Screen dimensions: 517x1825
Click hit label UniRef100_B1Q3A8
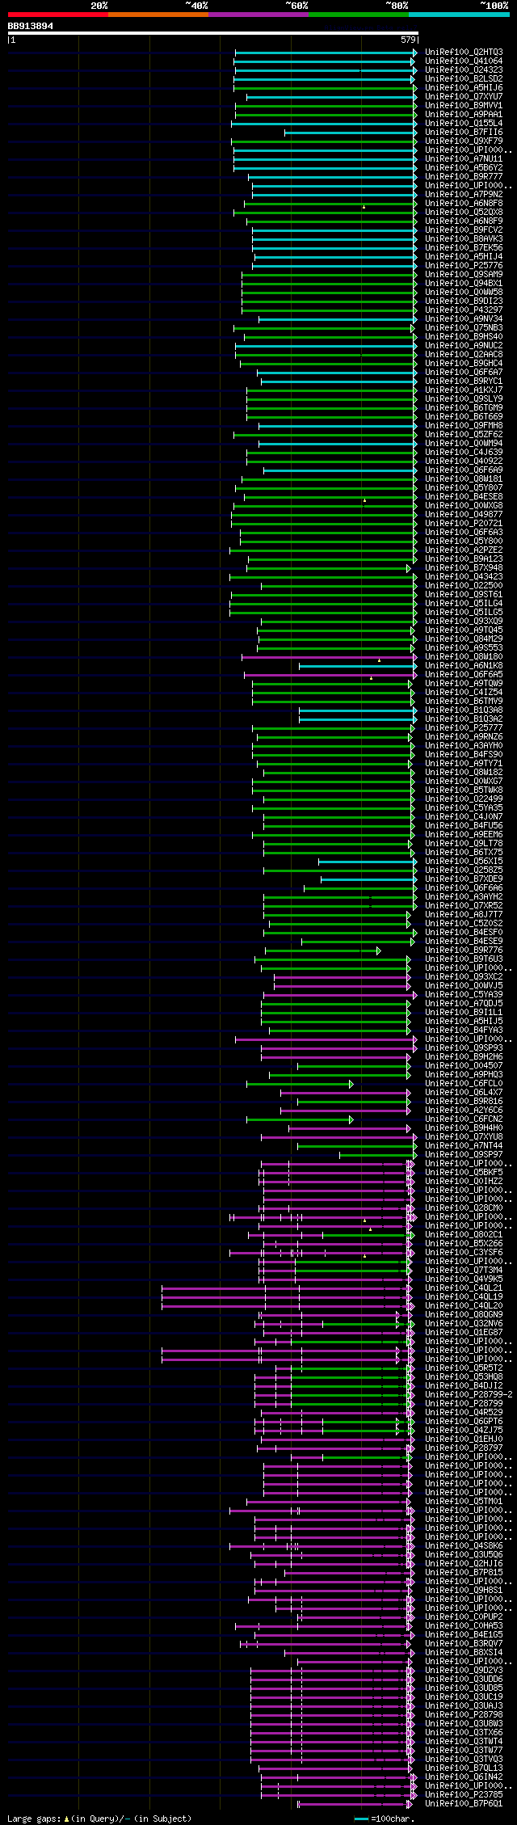pyautogui.click(x=464, y=710)
